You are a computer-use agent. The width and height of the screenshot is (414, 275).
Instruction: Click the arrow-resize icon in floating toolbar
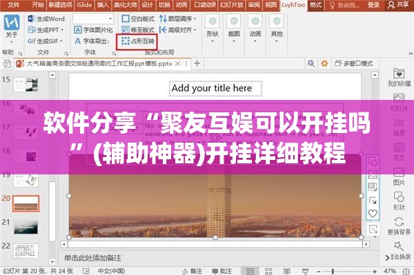373,201
